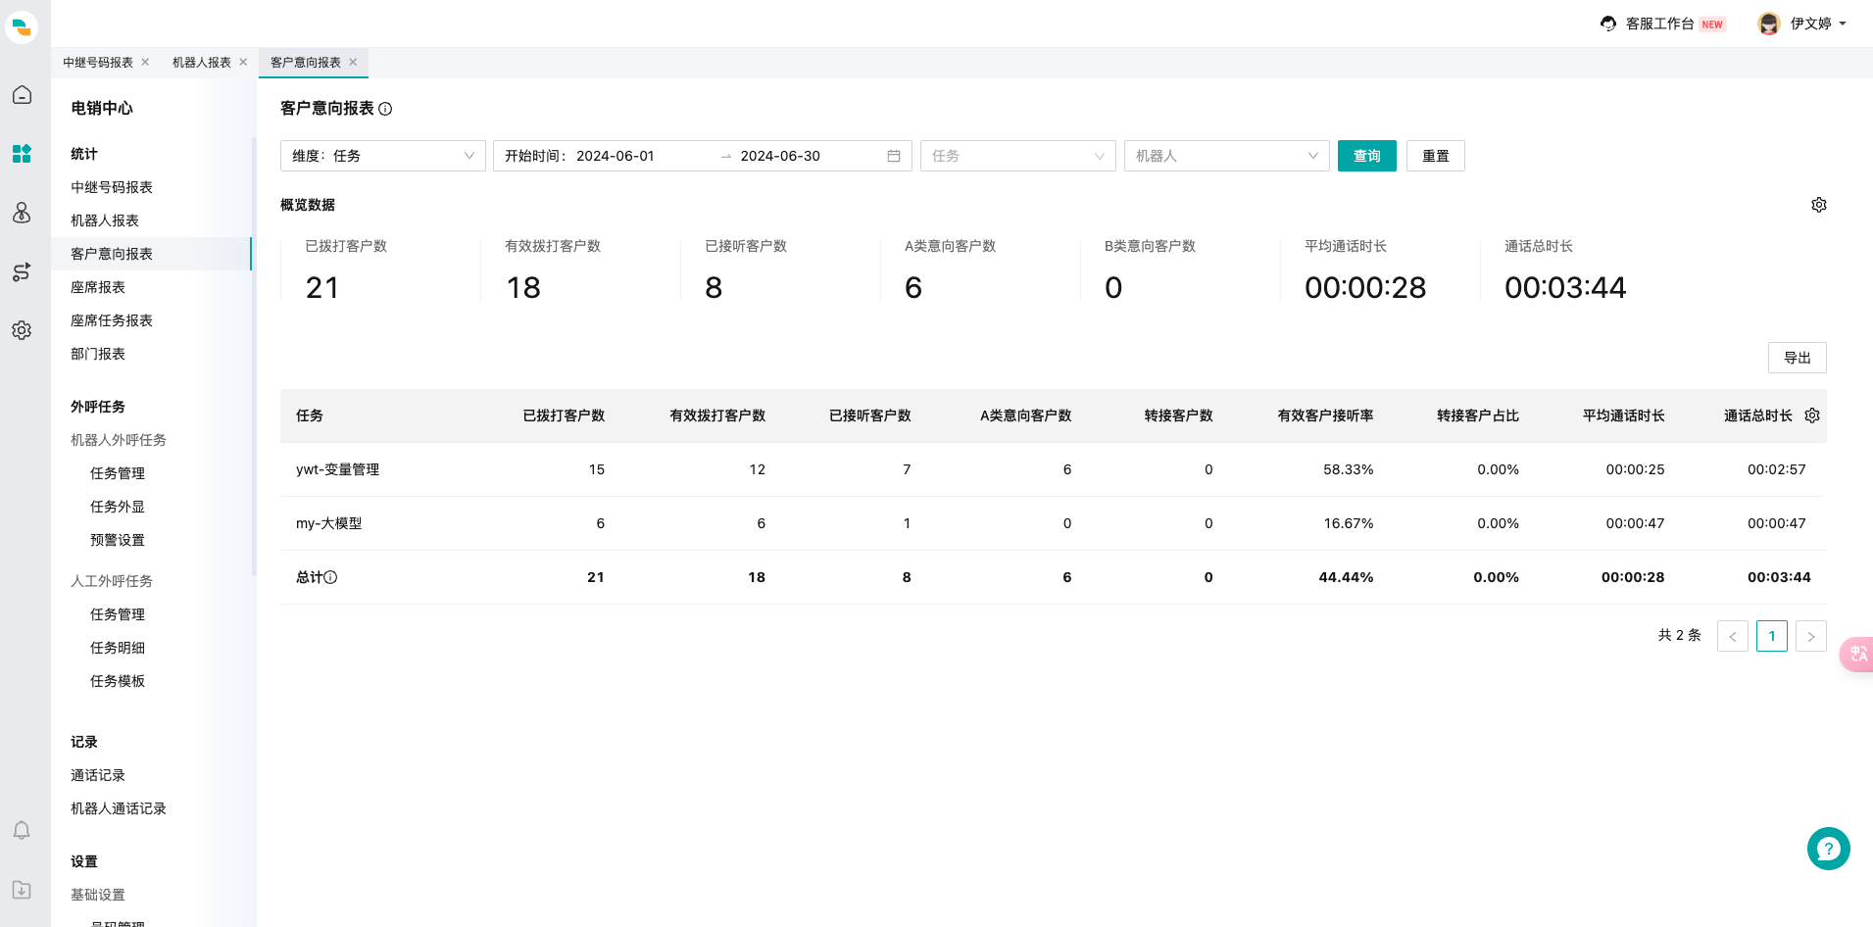
Task: Open 部门报表 in sidebar
Action: pyautogui.click(x=98, y=354)
